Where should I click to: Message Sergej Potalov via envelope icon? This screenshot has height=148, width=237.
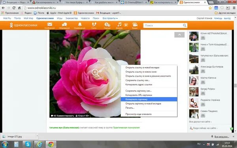(x=203, y=93)
